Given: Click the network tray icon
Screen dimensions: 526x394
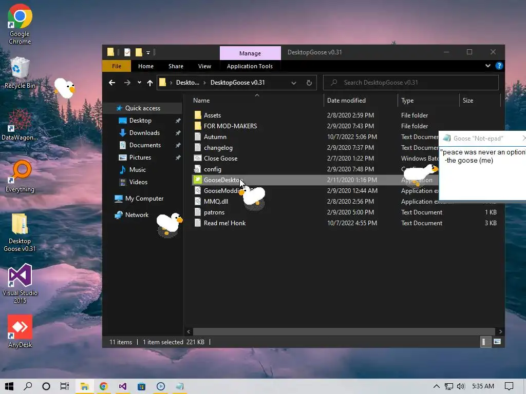Looking at the screenshot, I should [448, 386].
